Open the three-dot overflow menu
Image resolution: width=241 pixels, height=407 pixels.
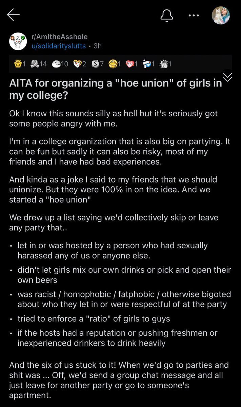194,15
